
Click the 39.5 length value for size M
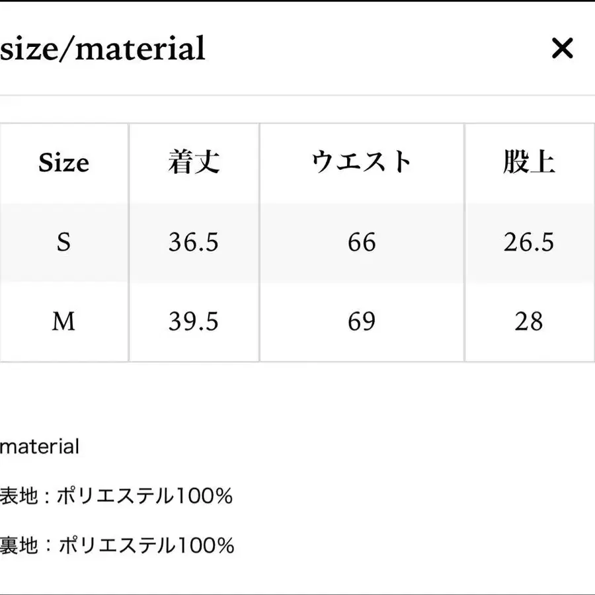pyautogui.click(x=192, y=322)
